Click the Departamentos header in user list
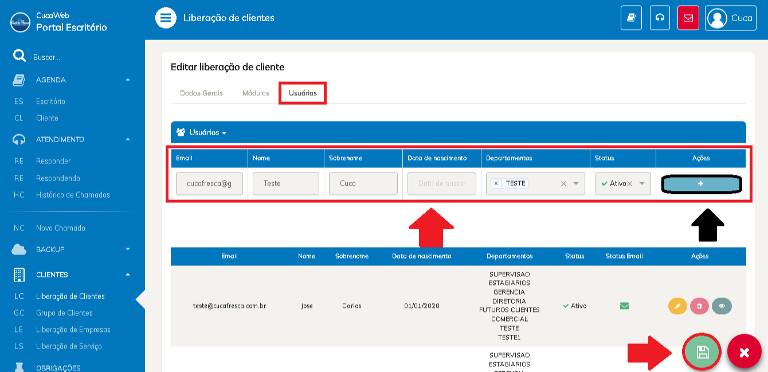The width and height of the screenshot is (768, 372). 510,256
